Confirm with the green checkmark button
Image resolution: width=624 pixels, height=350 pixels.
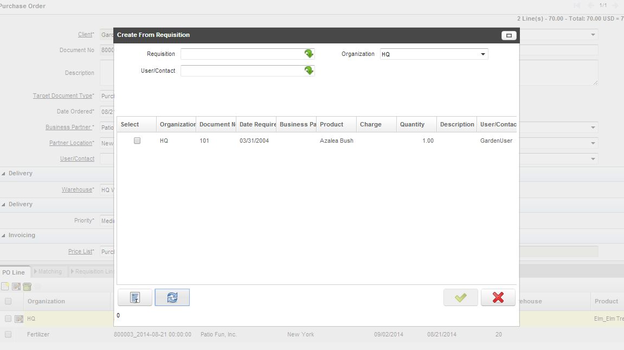pyautogui.click(x=460, y=297)
